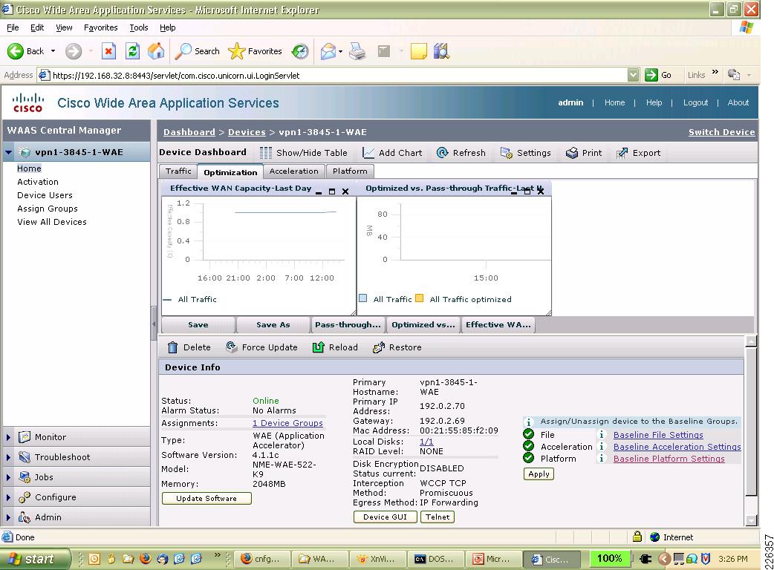Switch to Platform tab

(x=350, y=171)
